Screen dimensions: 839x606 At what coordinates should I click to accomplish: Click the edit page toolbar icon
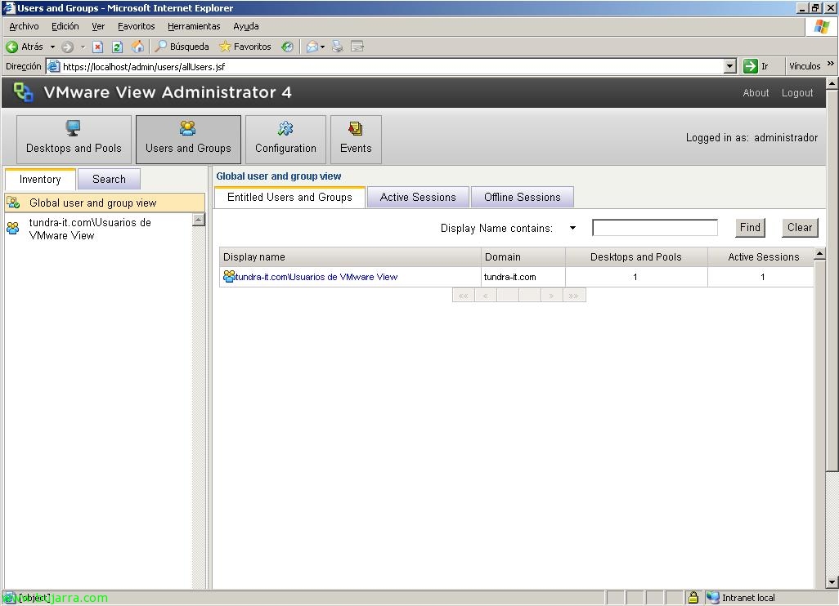[x=357, y=47]
